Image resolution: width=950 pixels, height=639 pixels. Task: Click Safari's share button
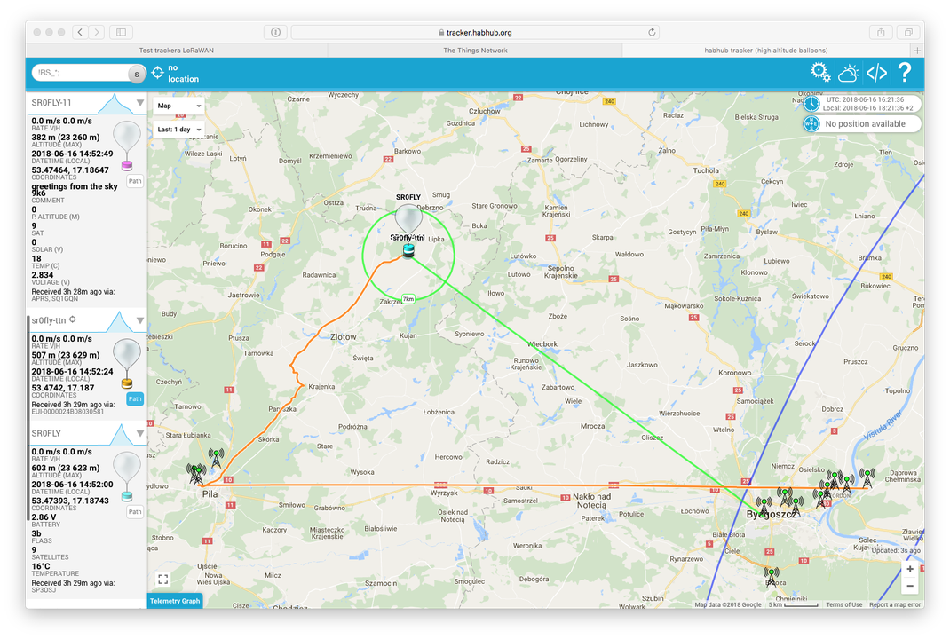(x=881, y=32)
